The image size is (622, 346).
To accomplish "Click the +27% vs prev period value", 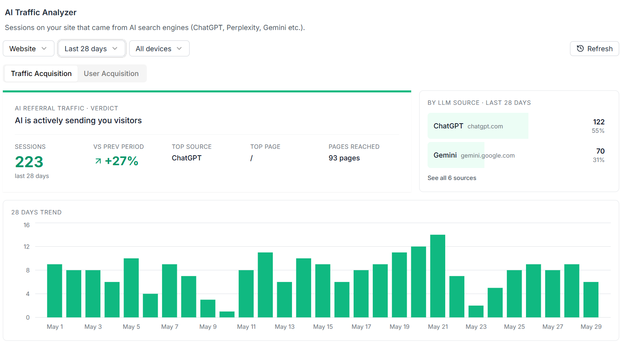I will click(122, 161).
